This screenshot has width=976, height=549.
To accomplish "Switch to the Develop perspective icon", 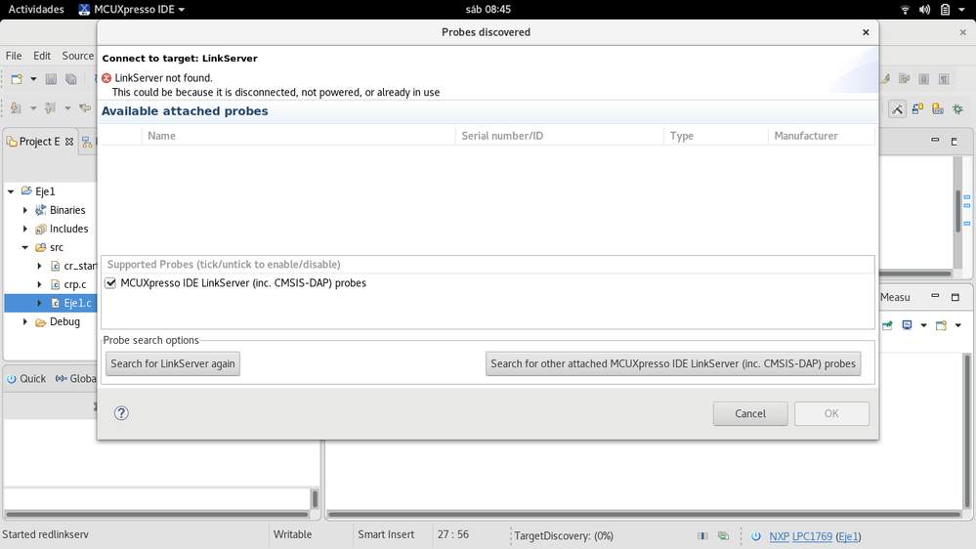I will tap(897, 109).
